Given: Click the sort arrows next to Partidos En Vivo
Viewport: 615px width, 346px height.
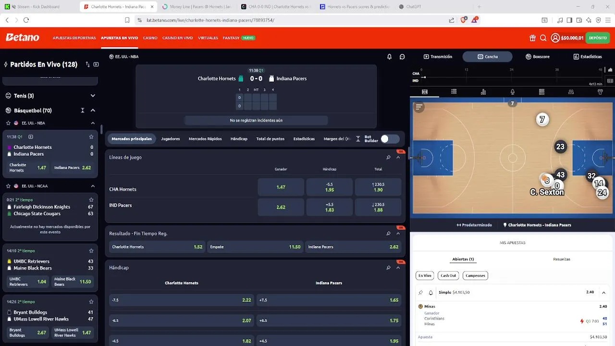Looking at the screenshot, I should [87, 64].
